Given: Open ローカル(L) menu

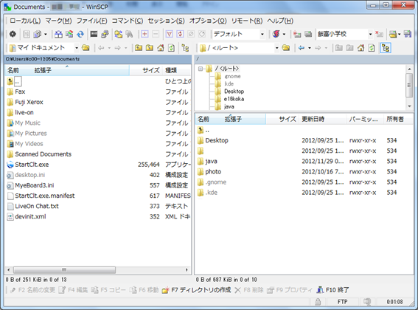Looking at the screenshot, I should 25,21.
